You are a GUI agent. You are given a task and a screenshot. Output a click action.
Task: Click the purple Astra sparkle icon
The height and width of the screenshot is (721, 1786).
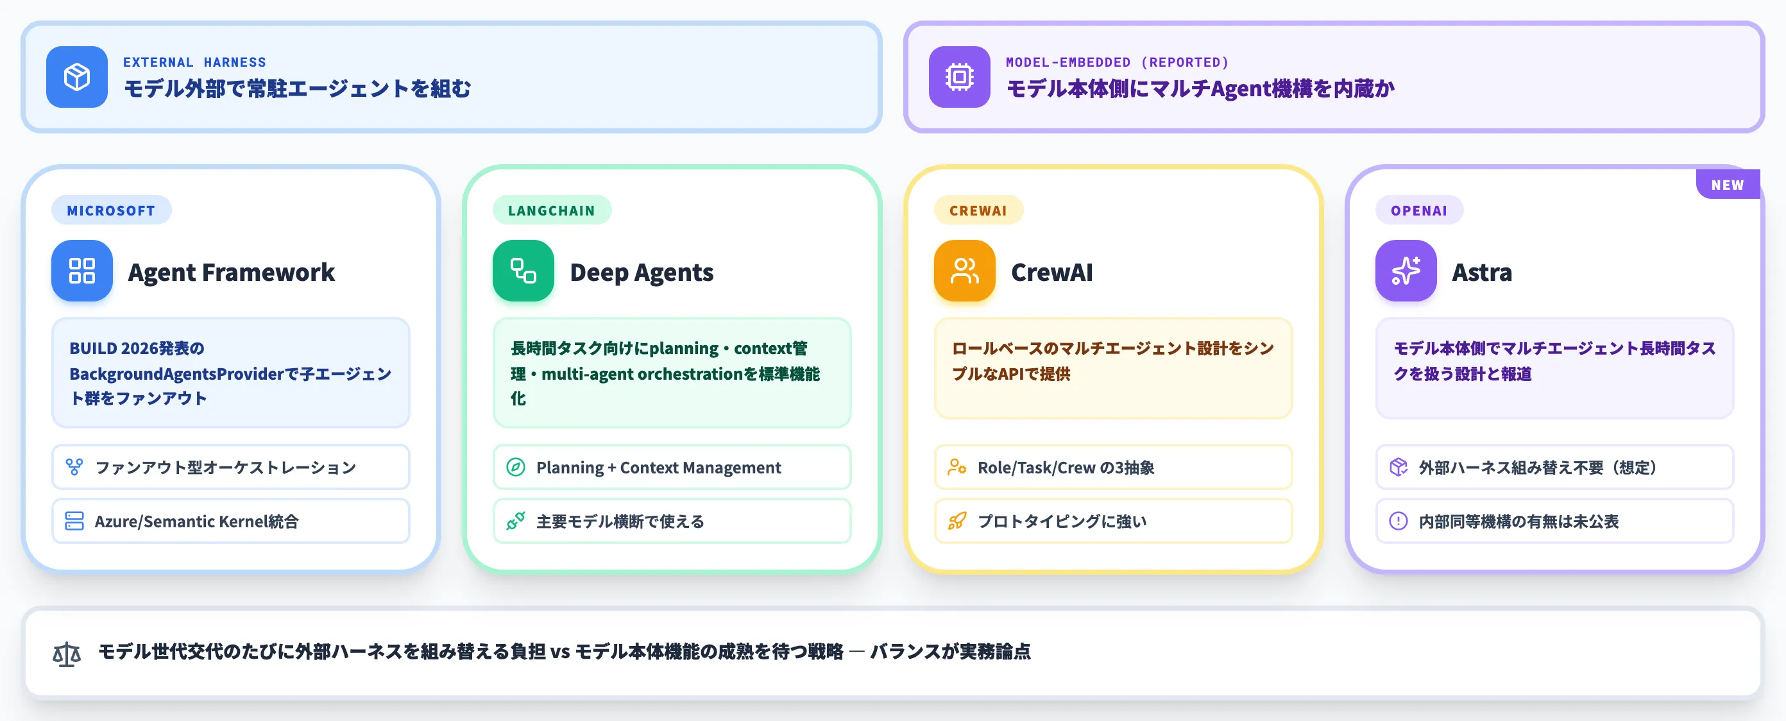coord(1406,271)
